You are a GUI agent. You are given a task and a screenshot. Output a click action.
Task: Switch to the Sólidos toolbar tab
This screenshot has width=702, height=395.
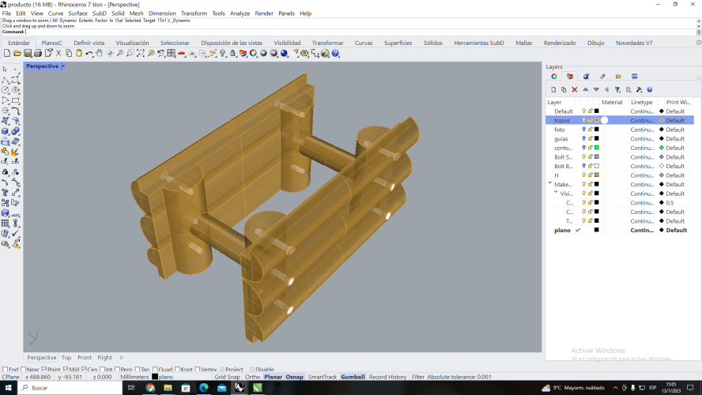point(432,43)
